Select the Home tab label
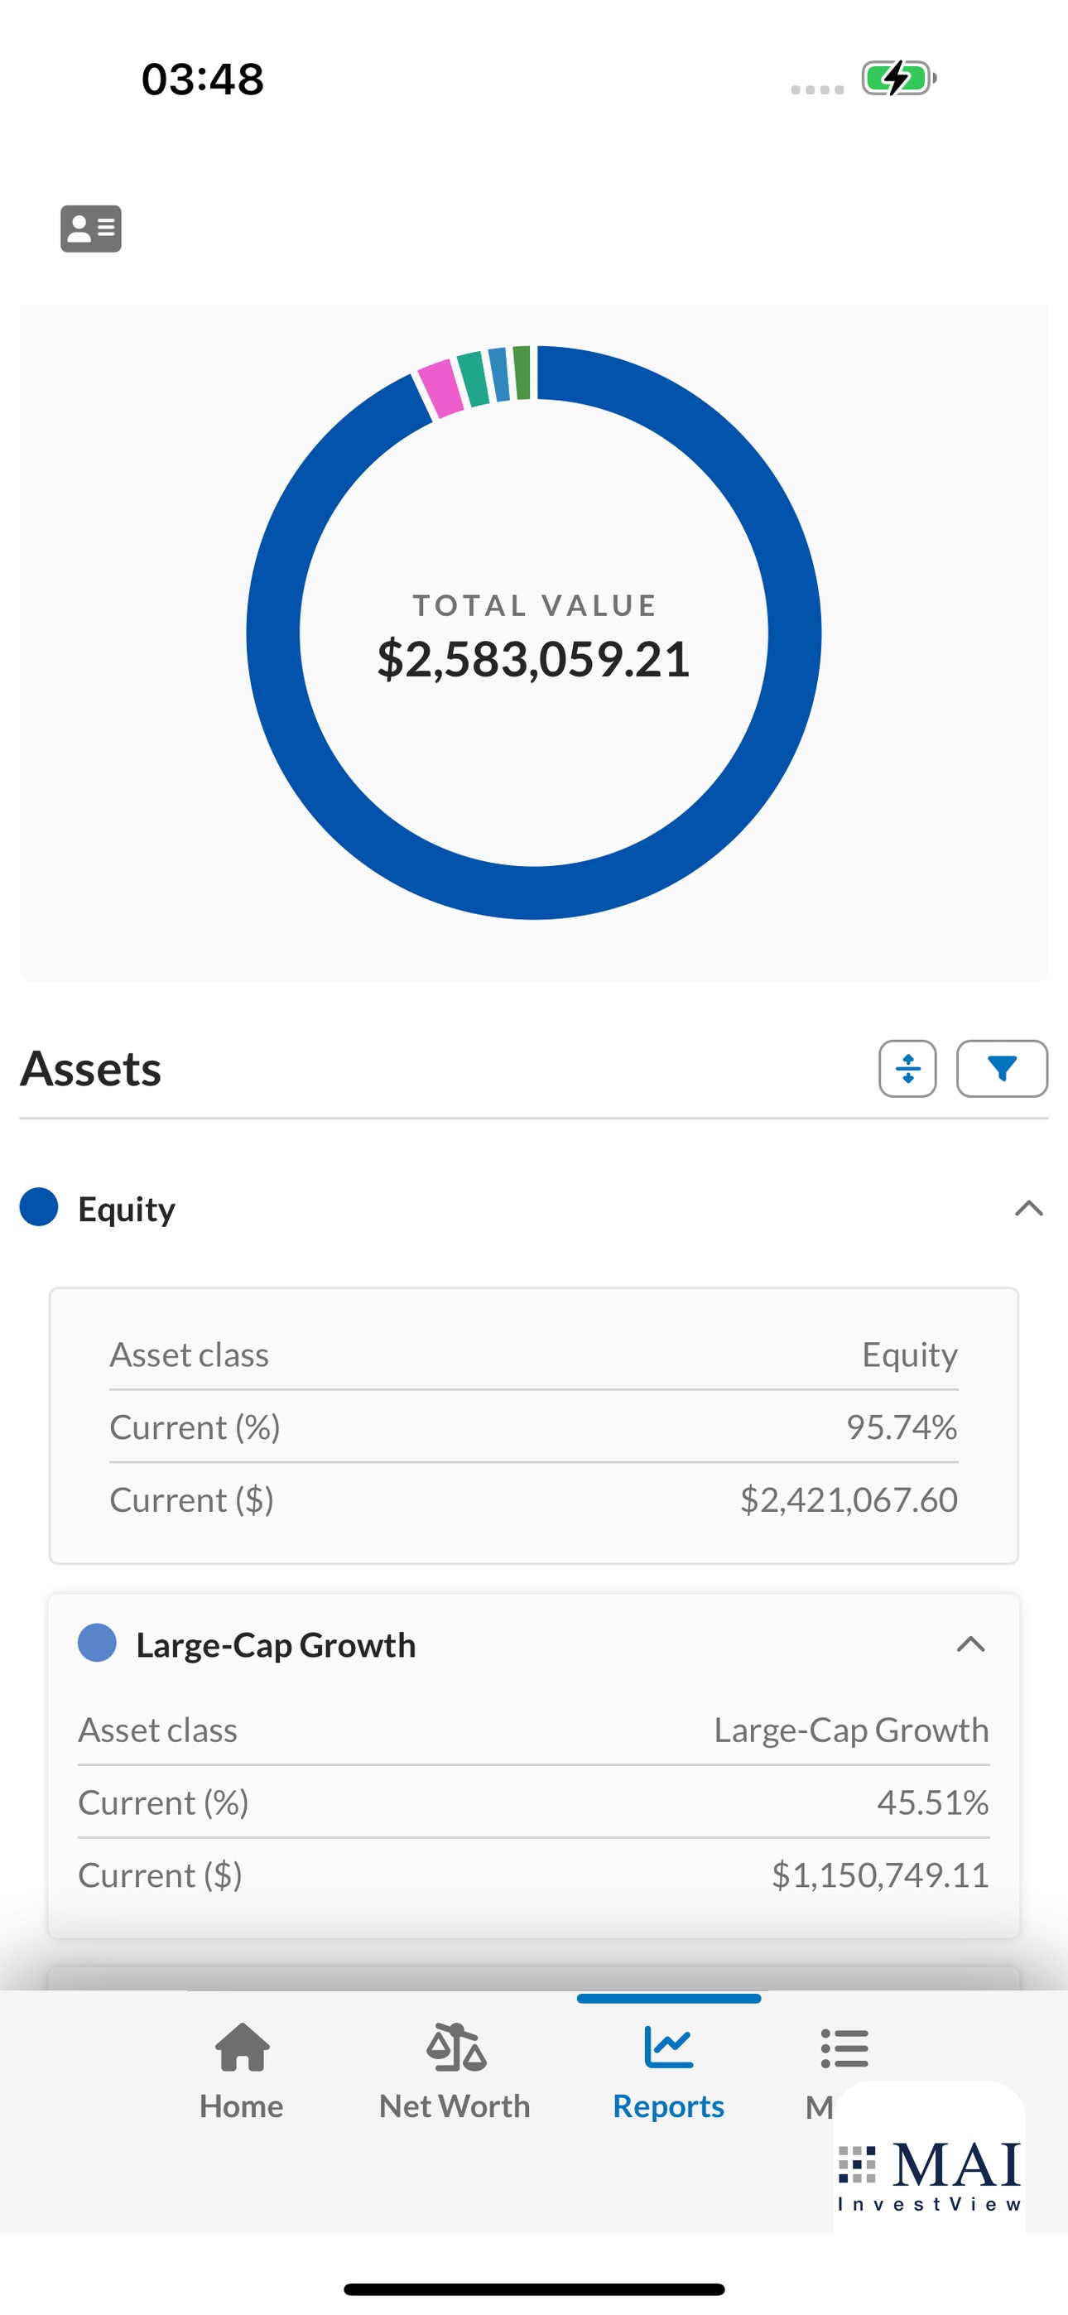Viewport: 1068px width, 2315px height. tap(242, 2106)
